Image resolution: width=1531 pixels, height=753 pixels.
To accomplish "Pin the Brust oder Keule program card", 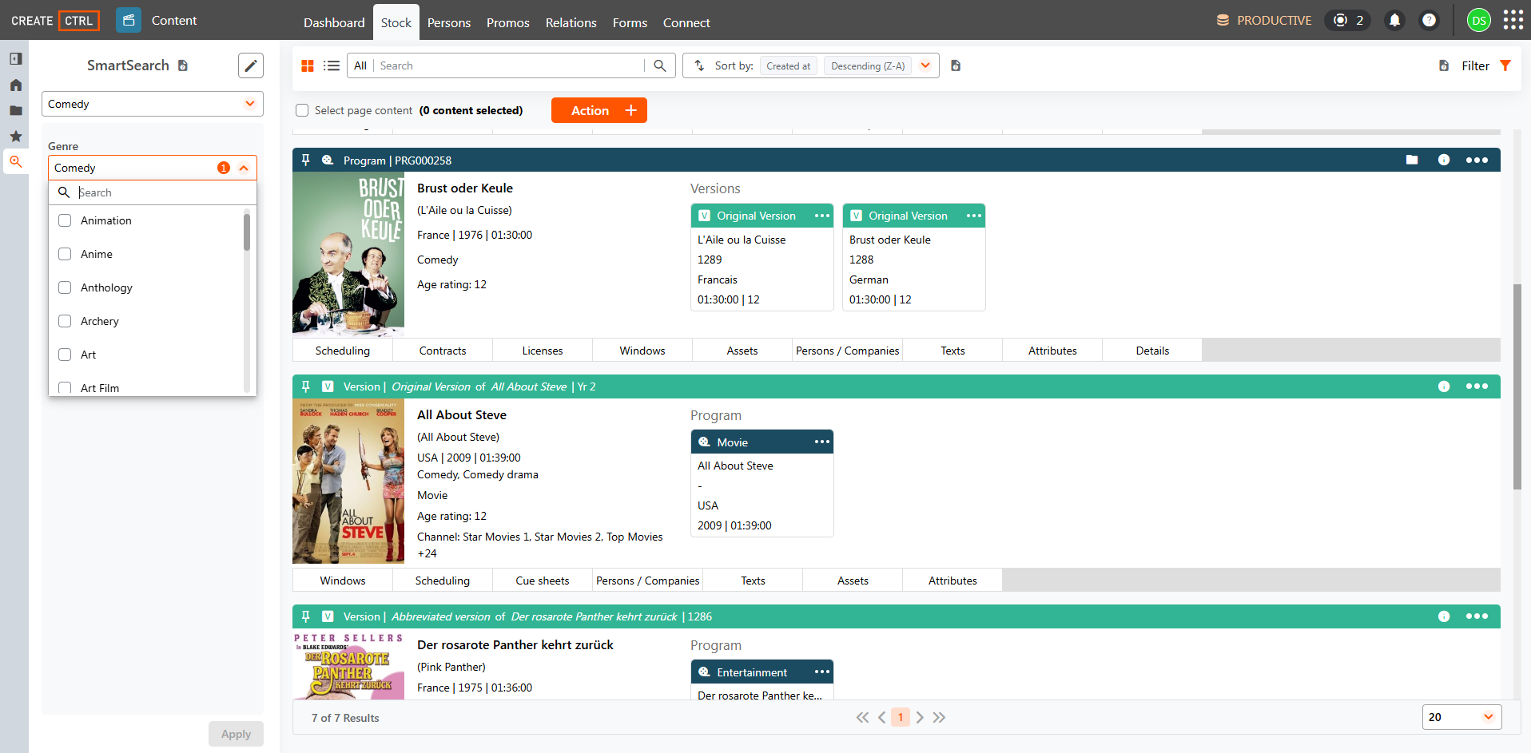I will click(x=305, y=160).
